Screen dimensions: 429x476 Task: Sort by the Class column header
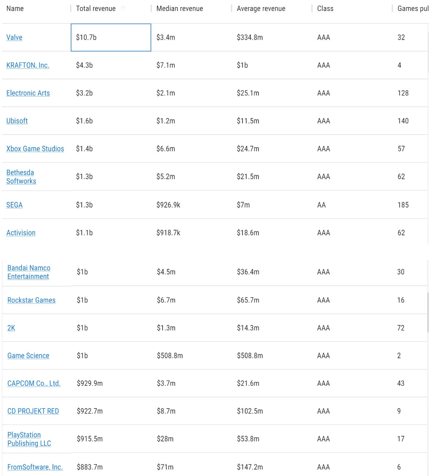[x=325, y=9]
